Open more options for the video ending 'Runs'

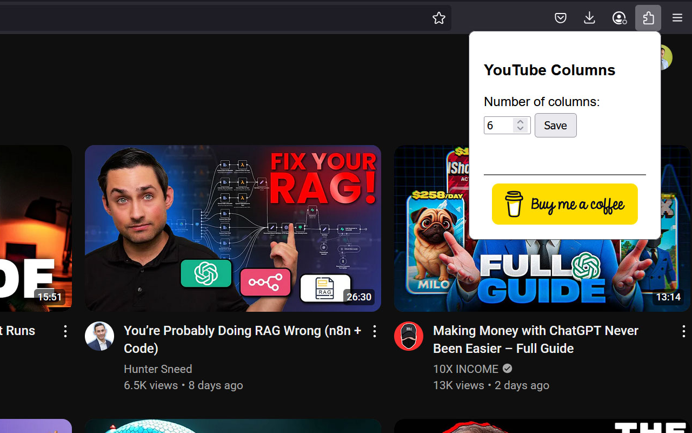coord(65,331)
